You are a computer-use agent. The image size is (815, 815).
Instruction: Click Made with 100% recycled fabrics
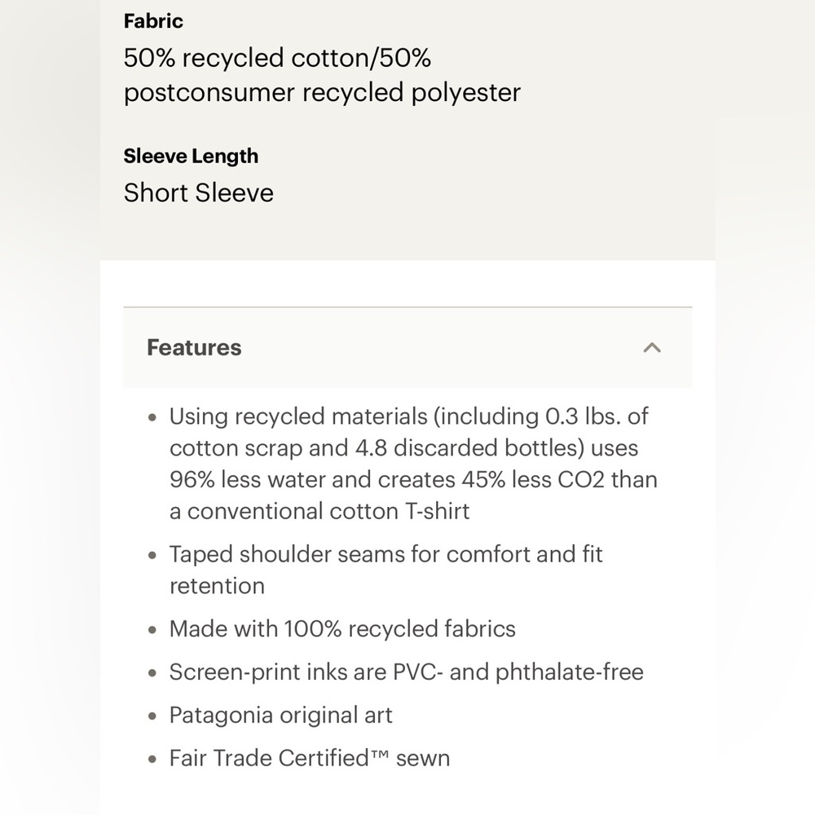tap(342, 629)
